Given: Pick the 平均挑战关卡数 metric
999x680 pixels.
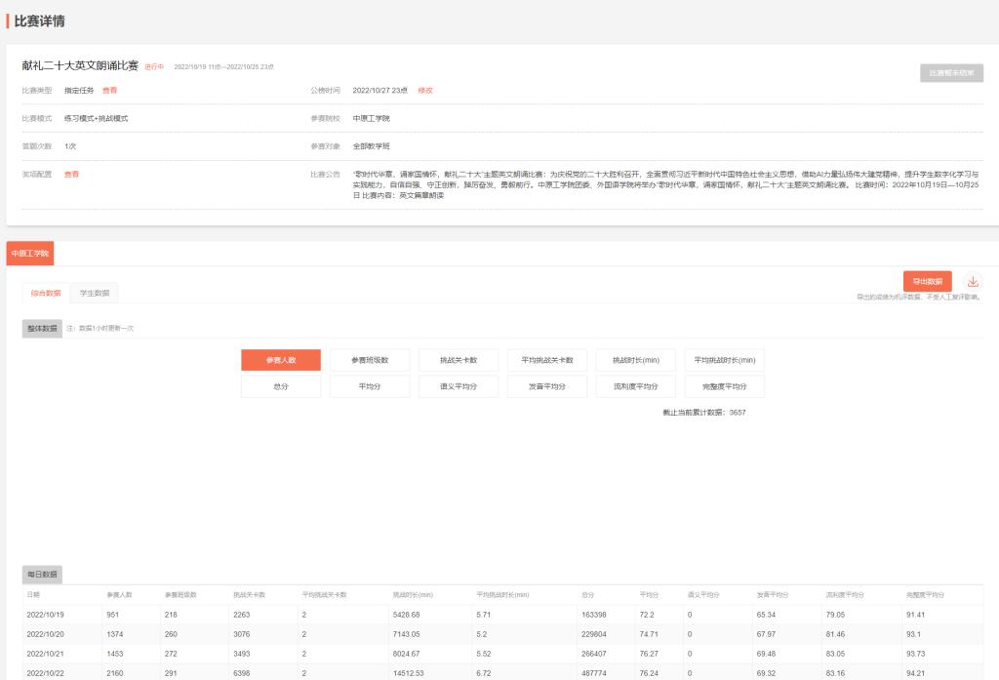Looking at the screenshot, I should click(x=547, y=360).
